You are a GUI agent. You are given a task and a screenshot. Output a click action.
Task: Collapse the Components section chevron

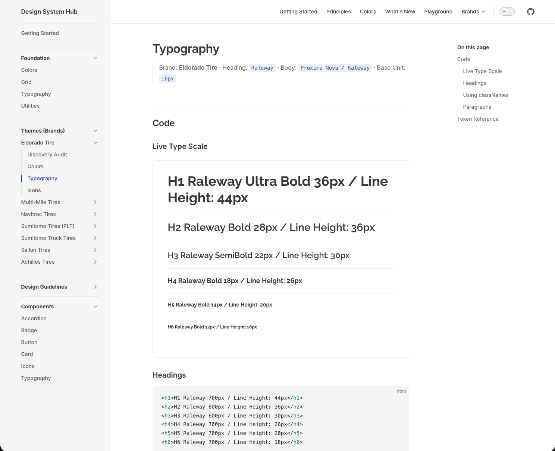95,307
